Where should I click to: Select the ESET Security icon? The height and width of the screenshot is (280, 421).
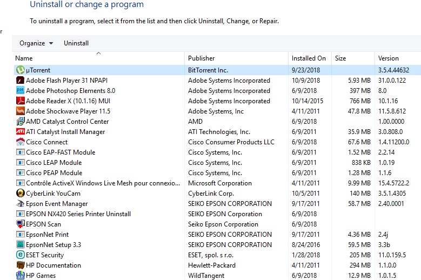pyautogui.click(x=20, y=255)
